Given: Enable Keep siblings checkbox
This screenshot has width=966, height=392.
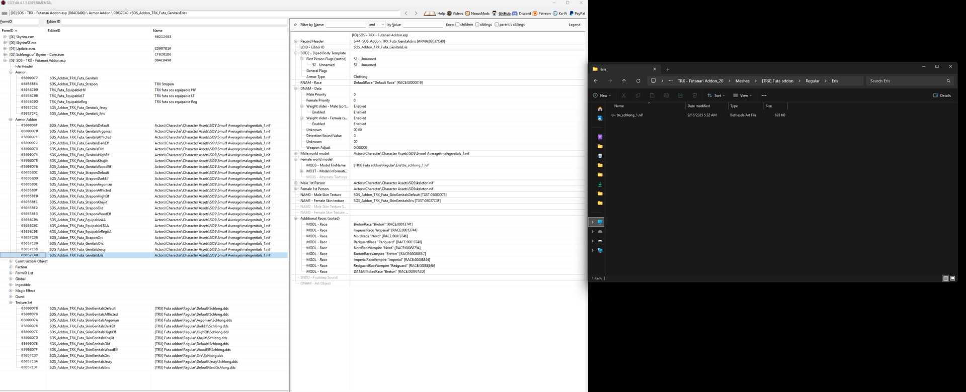Looking at the screenshot, I should (x=477, y=25).
